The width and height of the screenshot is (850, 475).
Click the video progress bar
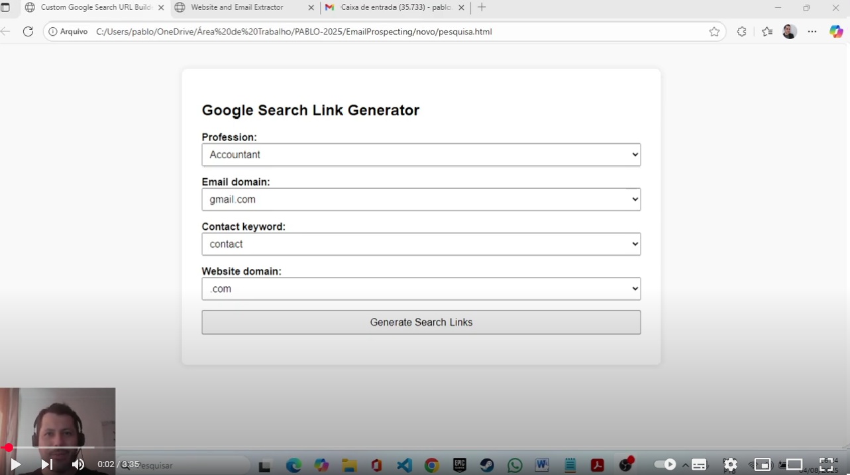click(x=424, y=448)
